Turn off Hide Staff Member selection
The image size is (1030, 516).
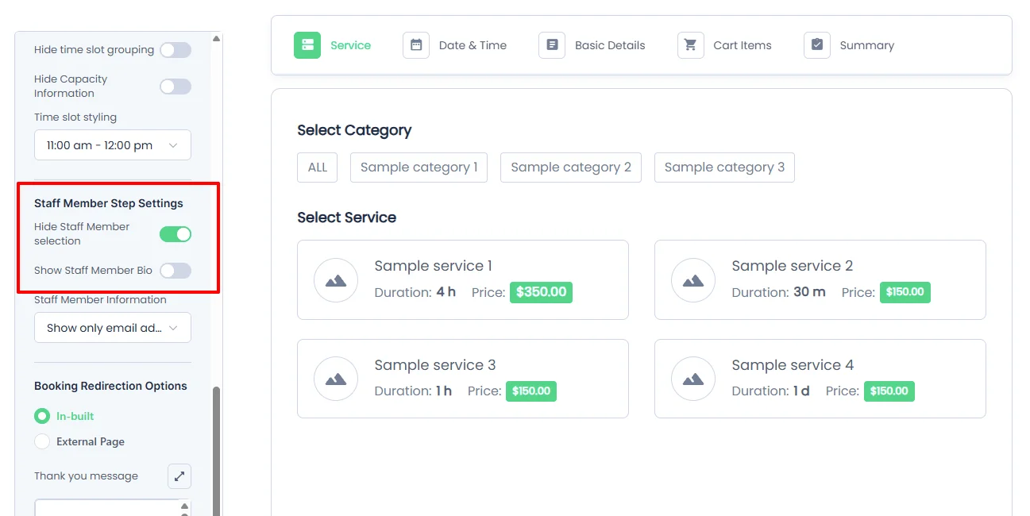point(176,234)
